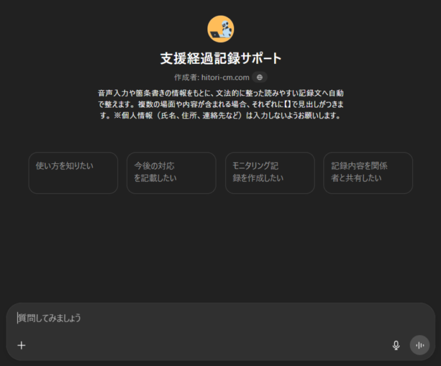Click the robot avatar of the GPT
The width and height of the screenshot is (441, 366).
click(220, 29)
